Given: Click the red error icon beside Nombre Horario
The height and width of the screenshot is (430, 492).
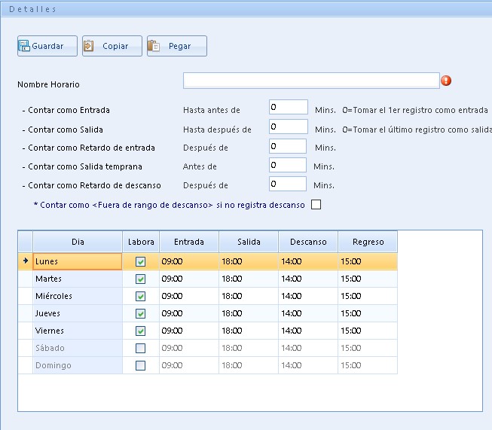Looking at the screenshot, I should point(446,81).
